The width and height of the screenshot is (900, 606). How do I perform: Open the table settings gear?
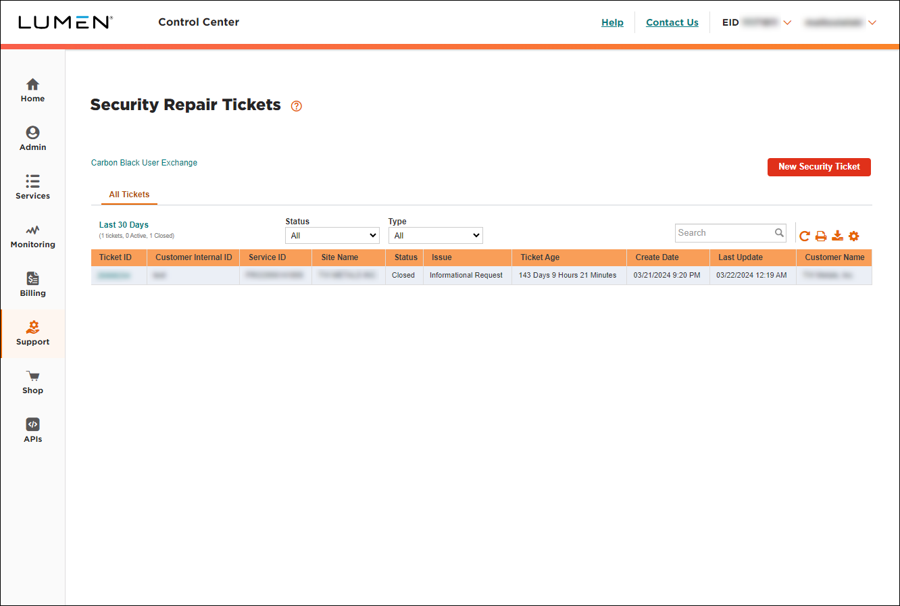(853, 236)
